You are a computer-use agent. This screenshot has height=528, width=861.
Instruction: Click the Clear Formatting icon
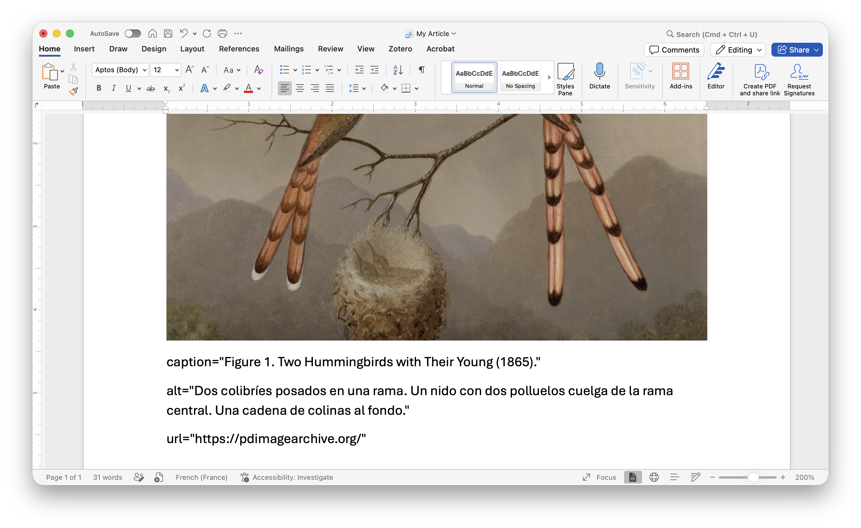pos(258,70)
